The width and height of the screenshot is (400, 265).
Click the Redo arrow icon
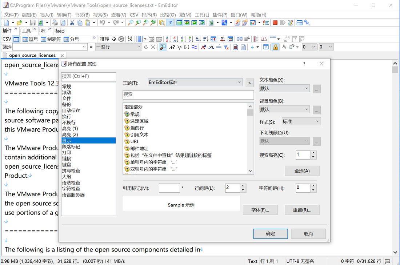[116, 23]
